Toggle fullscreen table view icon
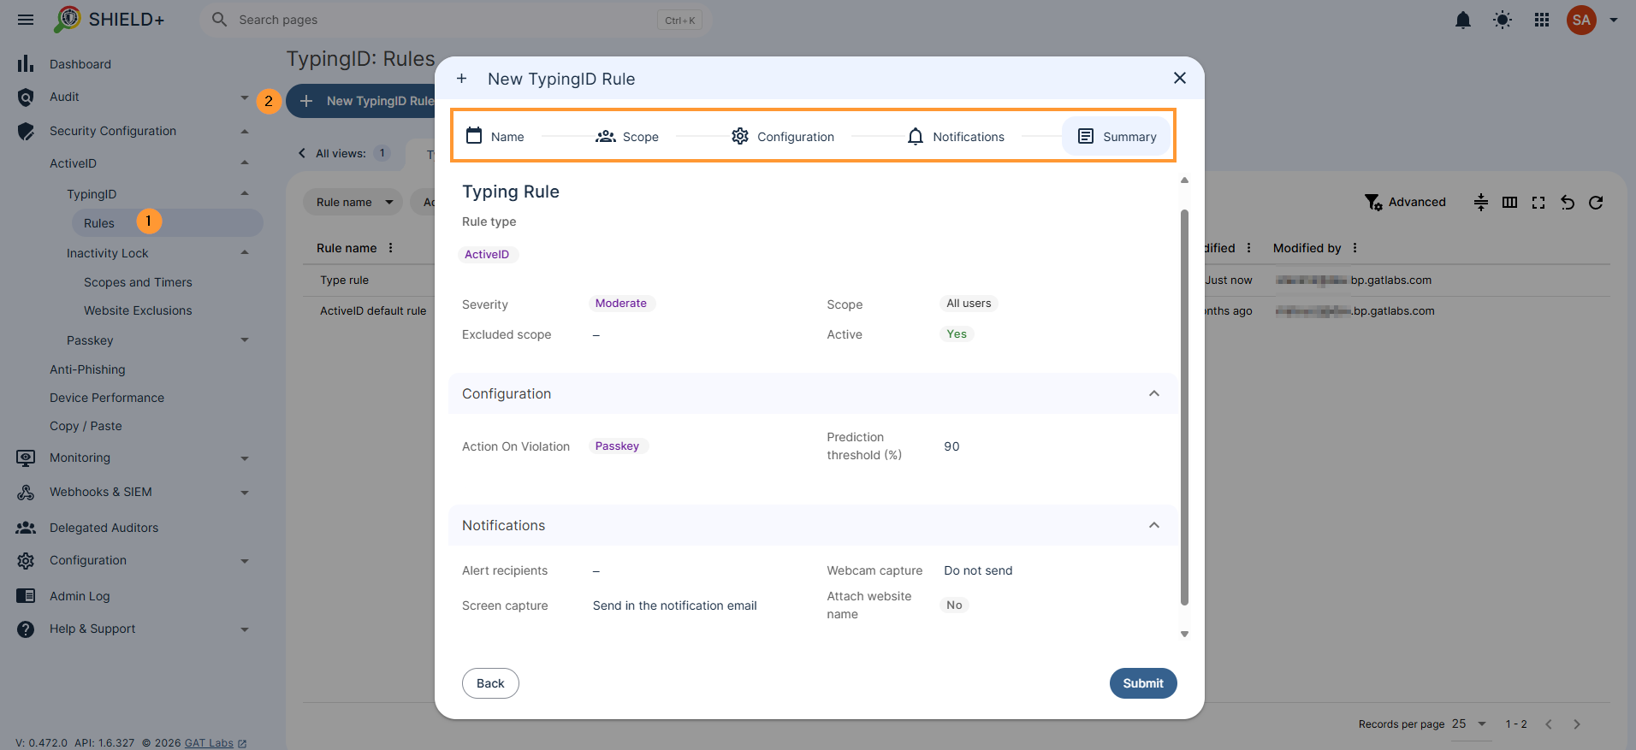This screenshot has width=1636, height=750. pos(1538,203)
